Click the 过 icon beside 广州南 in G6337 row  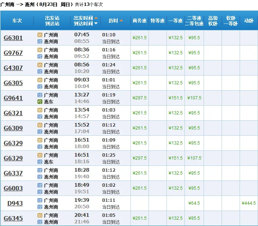pos(40,170)
